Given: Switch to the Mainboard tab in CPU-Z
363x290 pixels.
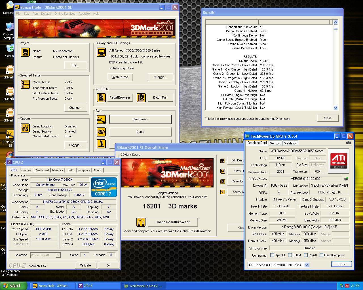Looking at the screenshot, I should [x=42, y=170].
